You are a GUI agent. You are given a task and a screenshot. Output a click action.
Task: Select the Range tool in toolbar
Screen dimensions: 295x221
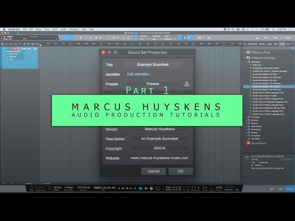click(x=71, y=38)
